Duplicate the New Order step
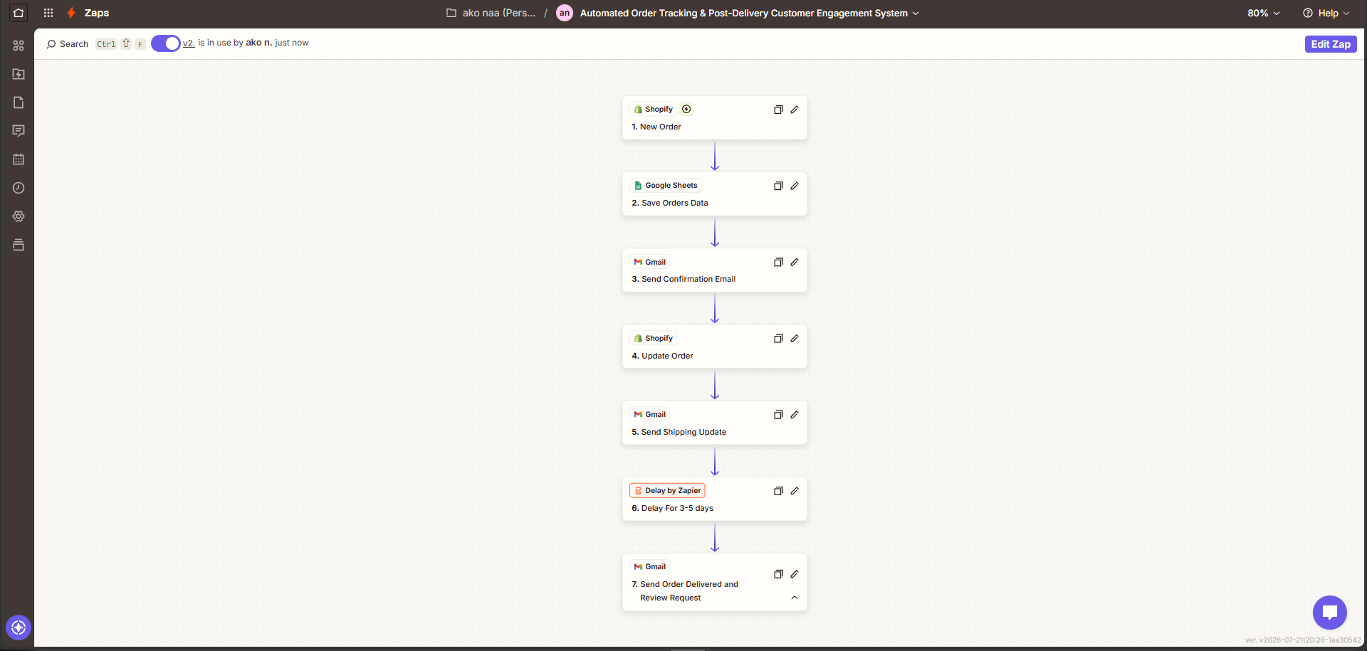 coord(778,110)
